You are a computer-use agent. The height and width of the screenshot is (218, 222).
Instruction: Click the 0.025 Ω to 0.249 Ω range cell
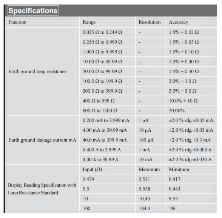point(108,33)
